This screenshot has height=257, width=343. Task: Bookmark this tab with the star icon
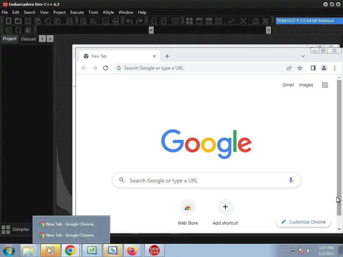coord(300,68)
